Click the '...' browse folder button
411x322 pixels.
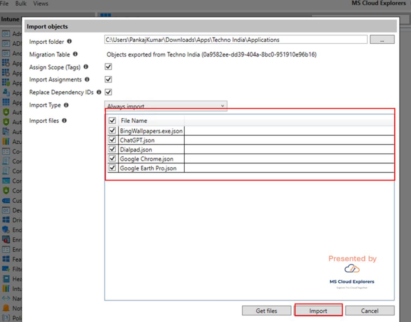(x=382, y=40)
